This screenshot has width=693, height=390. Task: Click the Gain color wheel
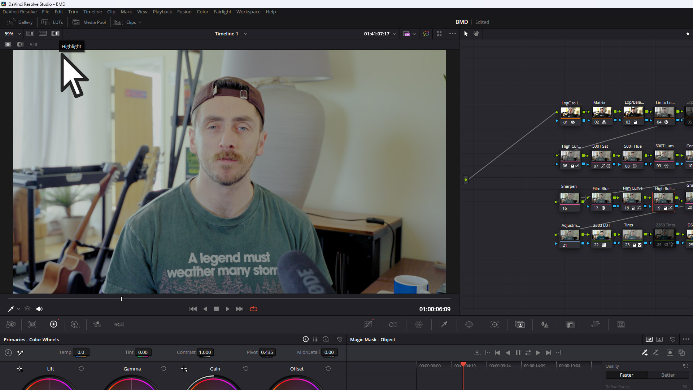[x=214, y=386]
